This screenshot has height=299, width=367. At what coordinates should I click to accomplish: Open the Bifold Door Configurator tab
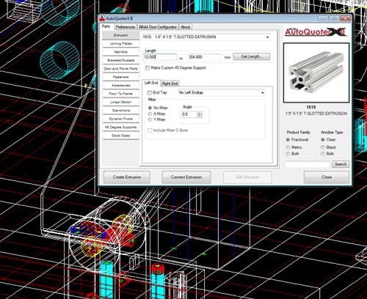pos(158,27)
